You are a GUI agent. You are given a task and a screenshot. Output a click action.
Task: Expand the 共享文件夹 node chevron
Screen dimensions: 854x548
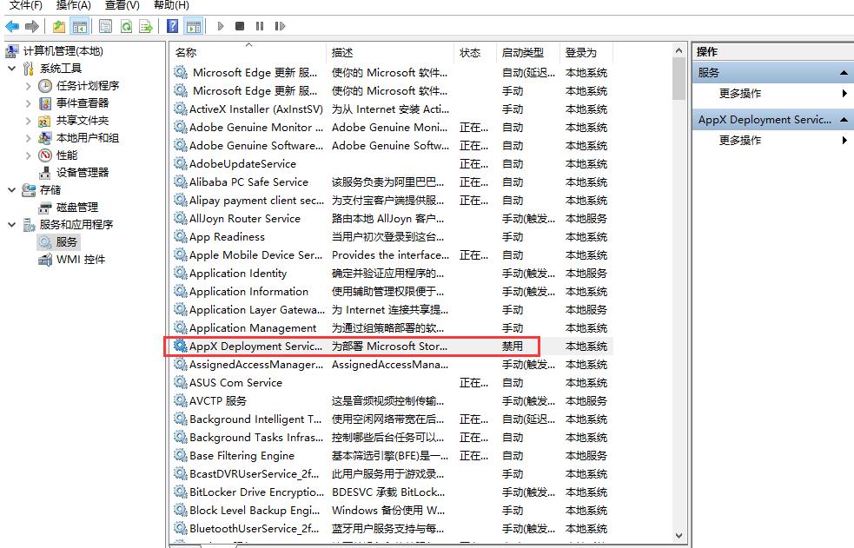[29, 121]
